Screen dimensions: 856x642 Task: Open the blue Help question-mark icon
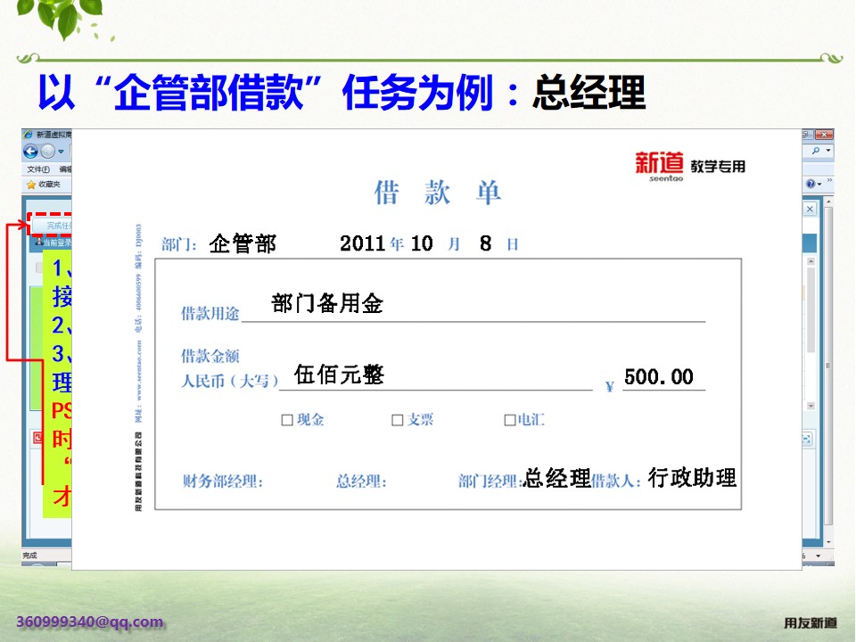click(x=811, y=184)
